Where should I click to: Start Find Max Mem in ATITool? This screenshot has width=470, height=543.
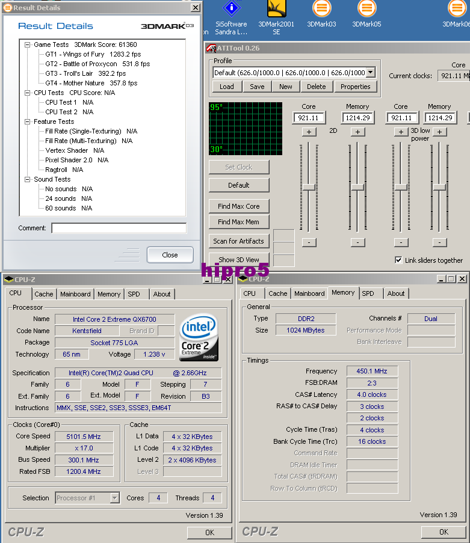click(239, 222)
